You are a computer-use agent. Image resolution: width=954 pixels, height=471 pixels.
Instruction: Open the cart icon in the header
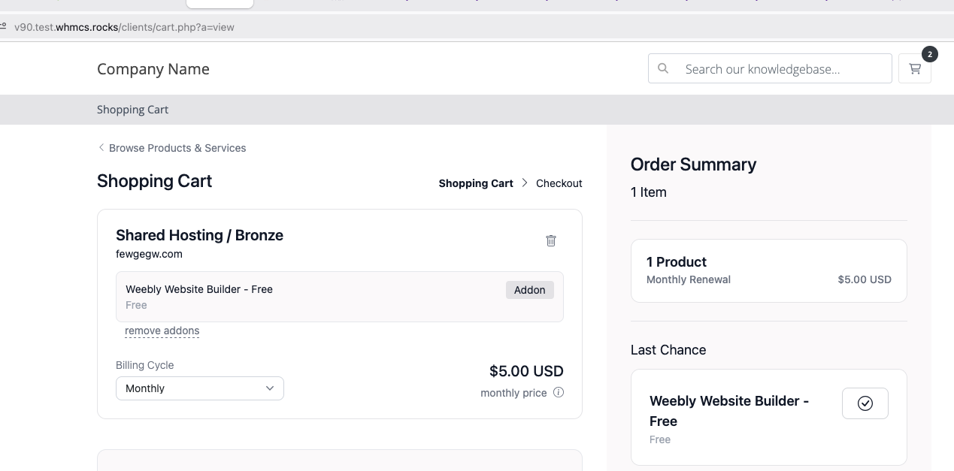(914, 69)
